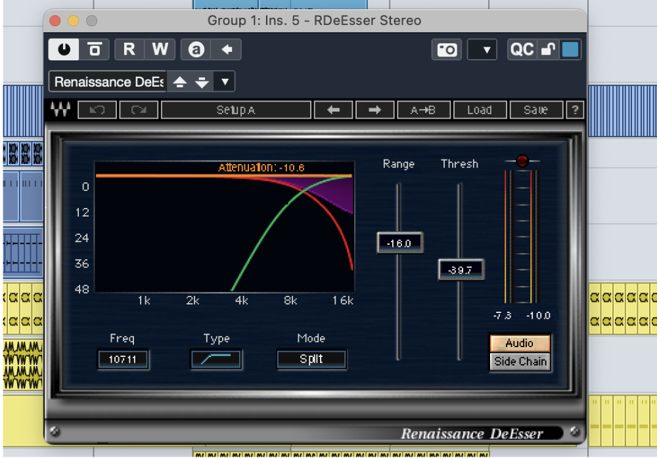Click the Waves logo icon
The width and height of the screenshot is (657, 458).
coord(61,110)
